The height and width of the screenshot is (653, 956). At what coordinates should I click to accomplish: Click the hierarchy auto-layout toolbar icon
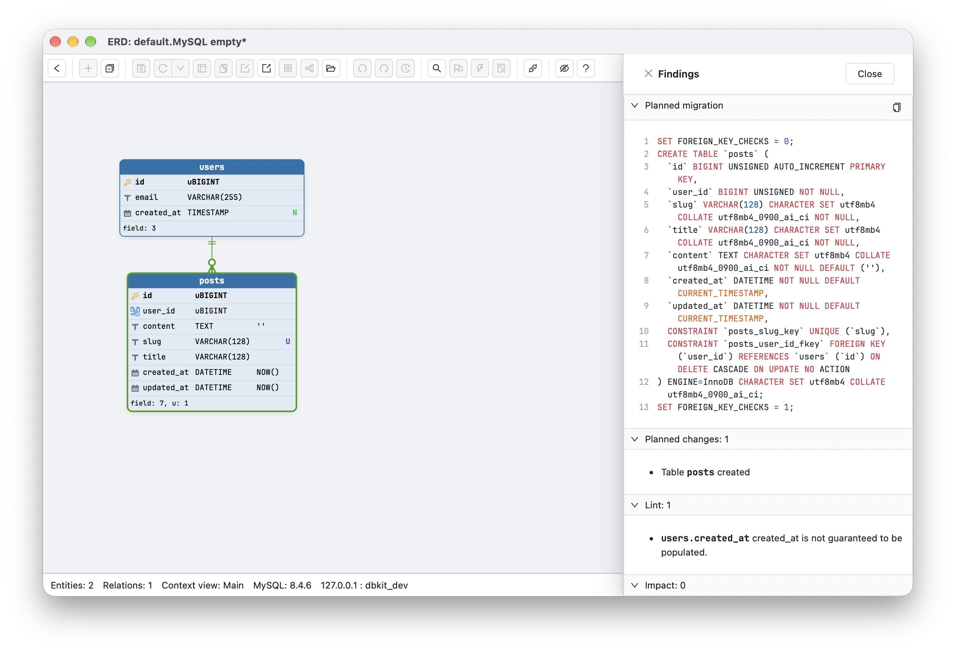[309, 68]
